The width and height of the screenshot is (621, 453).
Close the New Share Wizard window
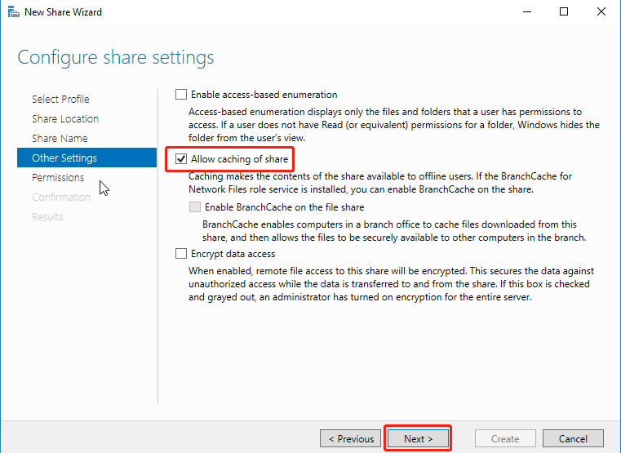click(601, 12)
